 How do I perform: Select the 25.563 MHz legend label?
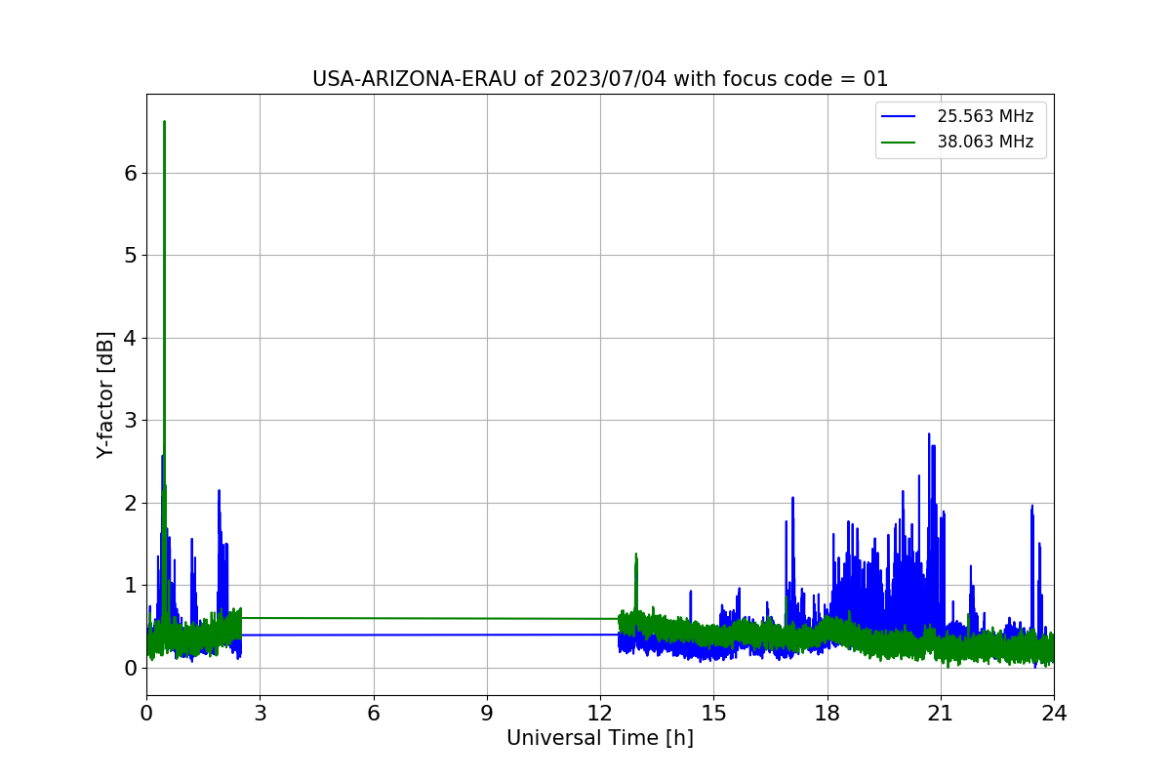(985, 116)
